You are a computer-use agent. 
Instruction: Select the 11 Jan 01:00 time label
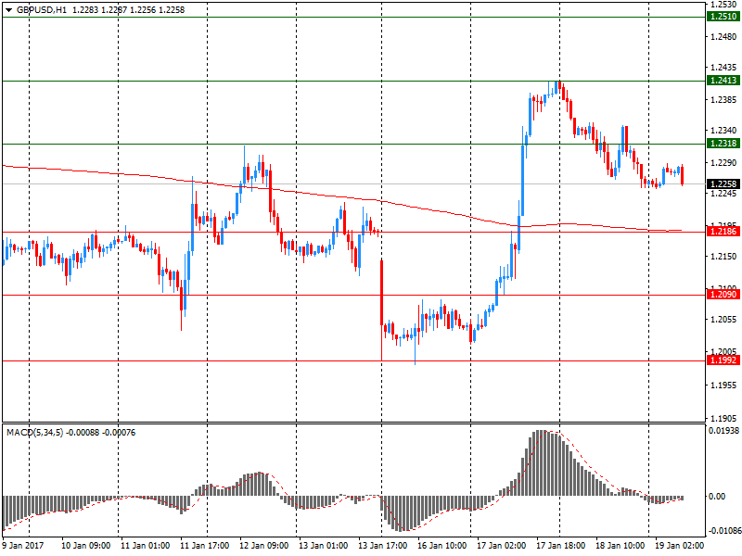[x=146, y=546]
